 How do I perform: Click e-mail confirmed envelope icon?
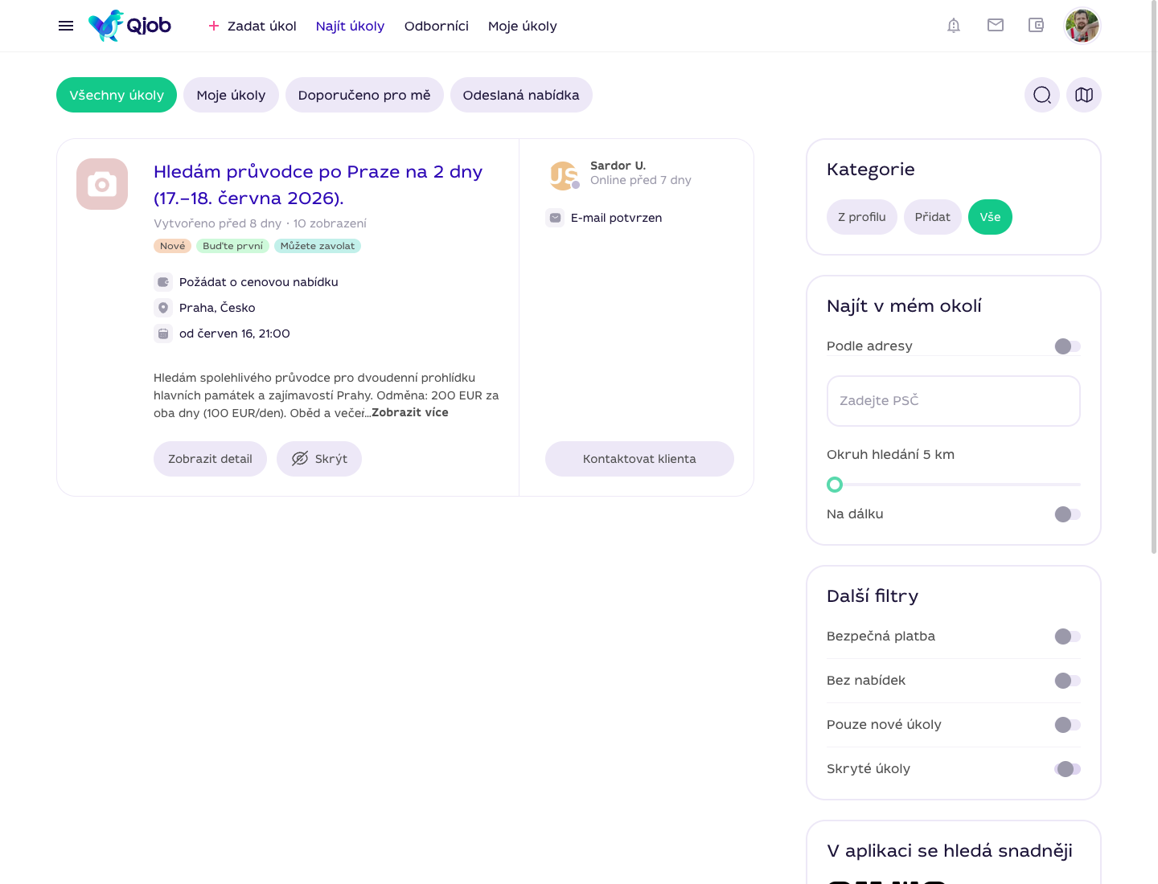click(555, 218)
